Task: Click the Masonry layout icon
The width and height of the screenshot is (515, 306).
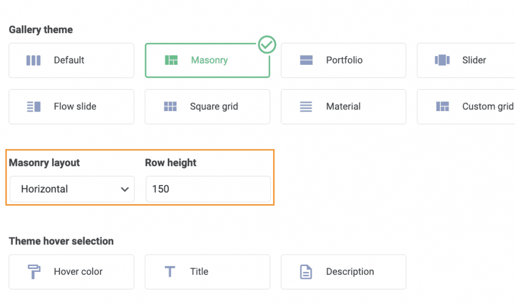Action: click(x=171, y=60)
